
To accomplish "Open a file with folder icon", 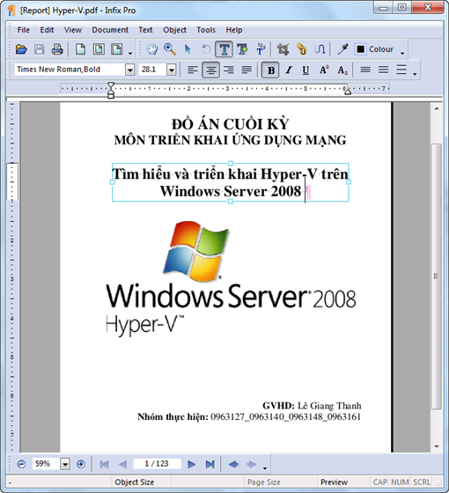I will coord(21,49).
